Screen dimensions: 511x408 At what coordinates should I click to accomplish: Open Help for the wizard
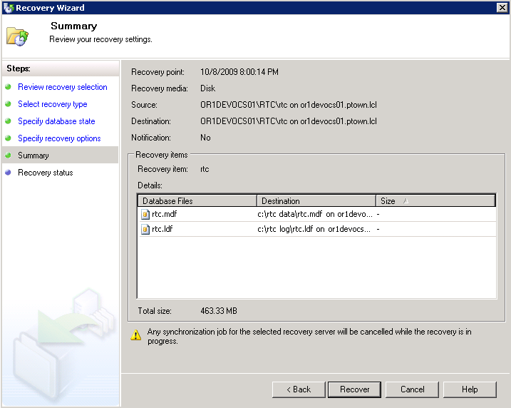pos(470,389)
